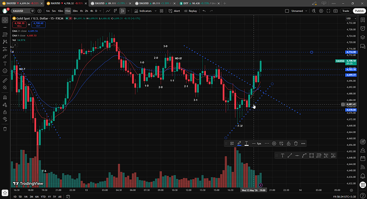Viewport: 367px width, 199px height.
Task: Select the text tool in left sidebar
Action: pos(5,64)
